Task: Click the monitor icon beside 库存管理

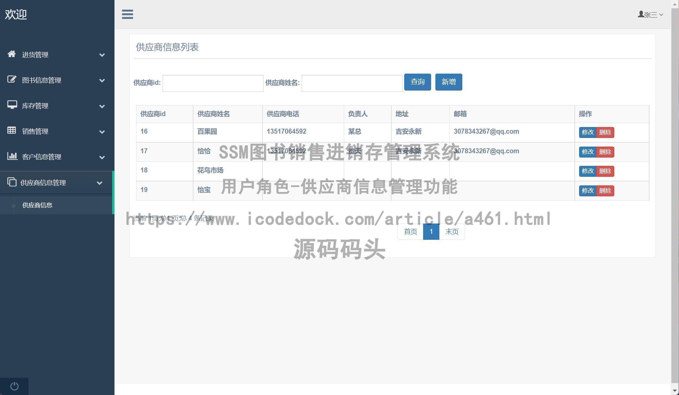Action: point(12,105)
